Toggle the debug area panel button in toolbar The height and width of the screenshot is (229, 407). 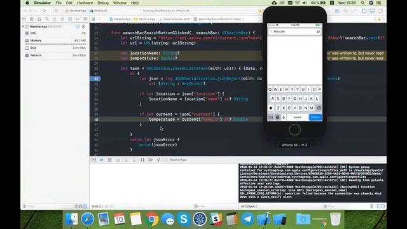(372, 11)
